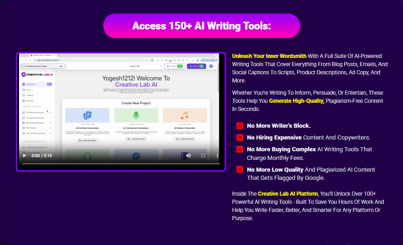Click the blue AI Content Generator card icon
This screenshot has width=403, height=245.
coord(87,115)
